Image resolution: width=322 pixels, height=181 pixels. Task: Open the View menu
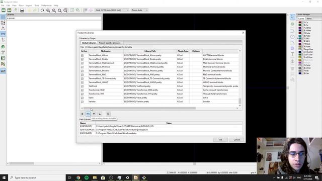pos(14,6)
